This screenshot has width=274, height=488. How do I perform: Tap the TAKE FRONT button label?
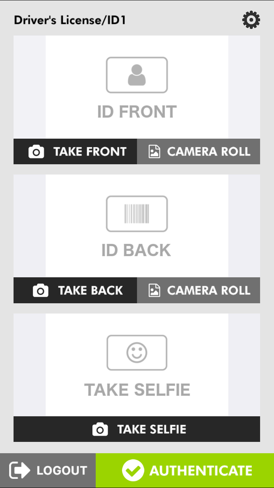click(x=90, y=152)
